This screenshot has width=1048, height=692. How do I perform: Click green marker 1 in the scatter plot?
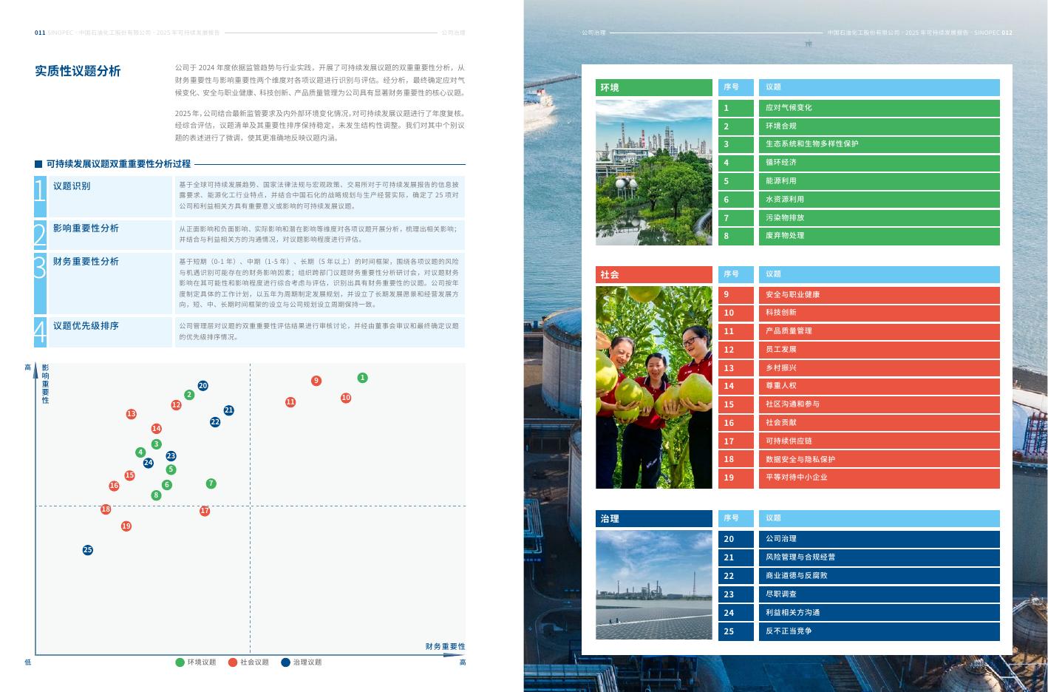coord(362,378)
